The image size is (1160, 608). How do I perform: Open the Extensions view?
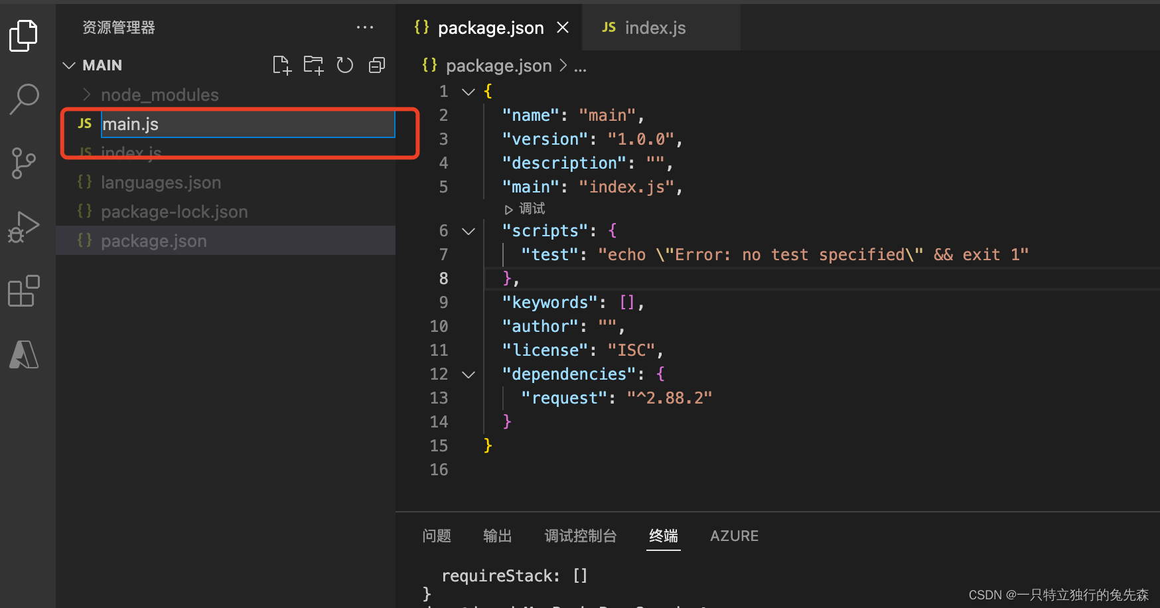[x=24, y=291]
